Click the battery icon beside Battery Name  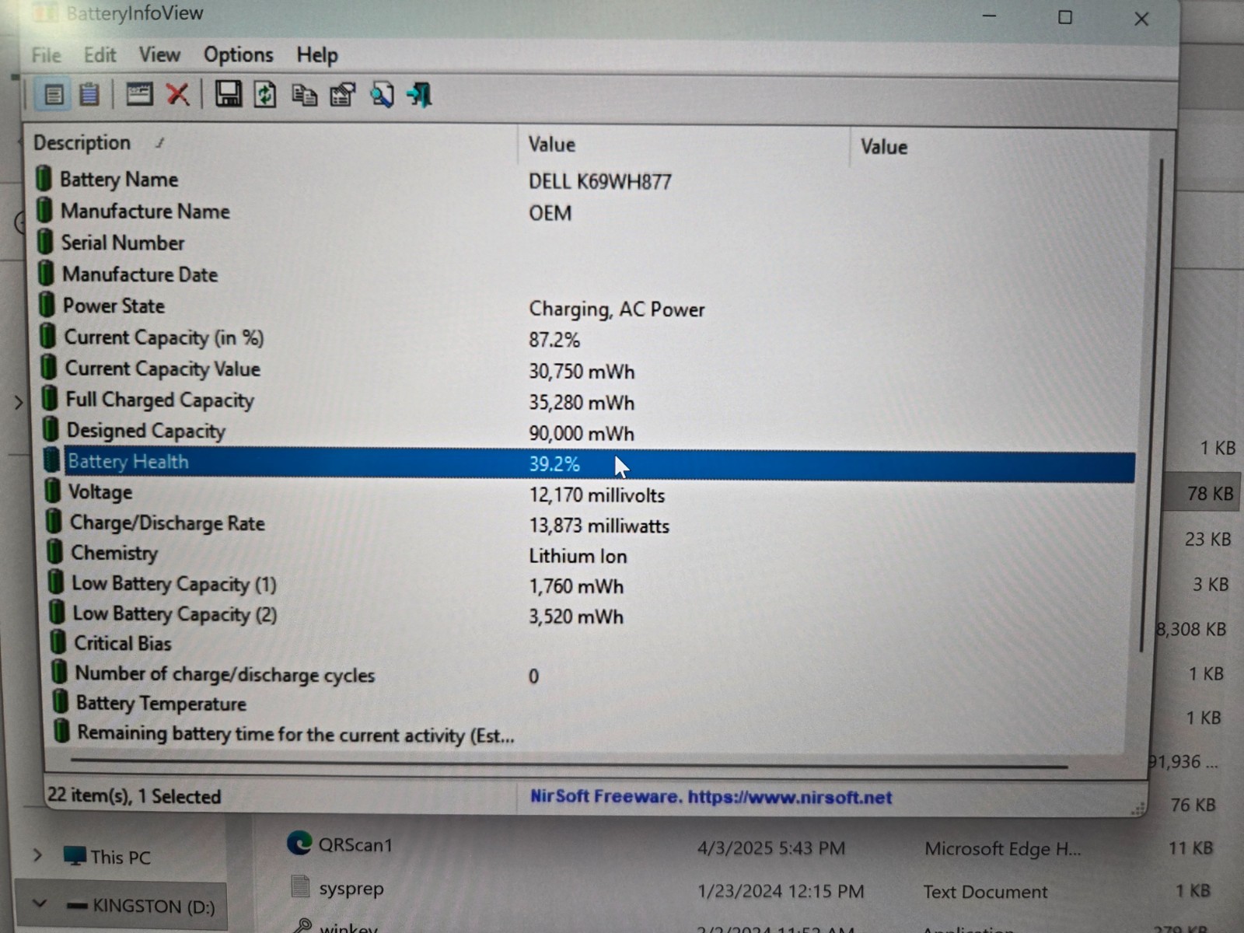[x=44, y=179]
